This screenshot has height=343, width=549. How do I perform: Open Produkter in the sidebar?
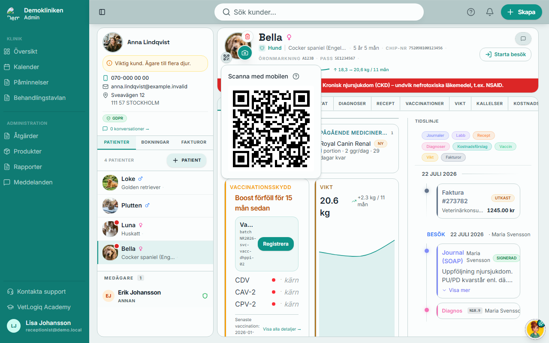click(x=45, y=151)
